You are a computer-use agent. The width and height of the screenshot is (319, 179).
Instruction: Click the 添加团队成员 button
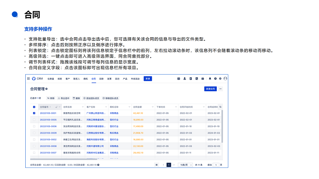coord(91,98)
